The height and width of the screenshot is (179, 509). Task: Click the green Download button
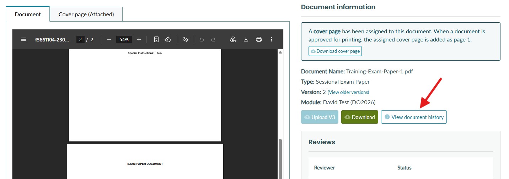(x=359, y=117)
